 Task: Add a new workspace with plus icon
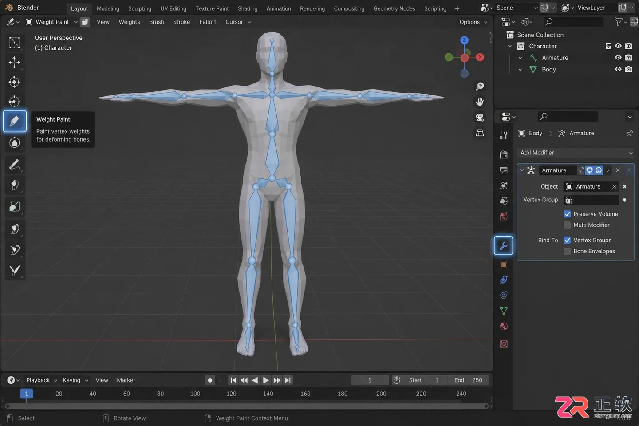[x=457, y=8]
